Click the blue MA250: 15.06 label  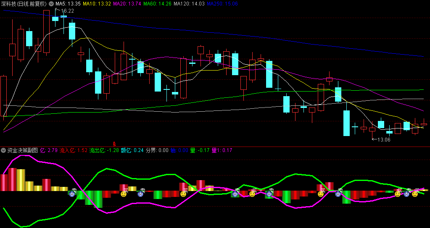pyautogui.click(x=222, y=4)
